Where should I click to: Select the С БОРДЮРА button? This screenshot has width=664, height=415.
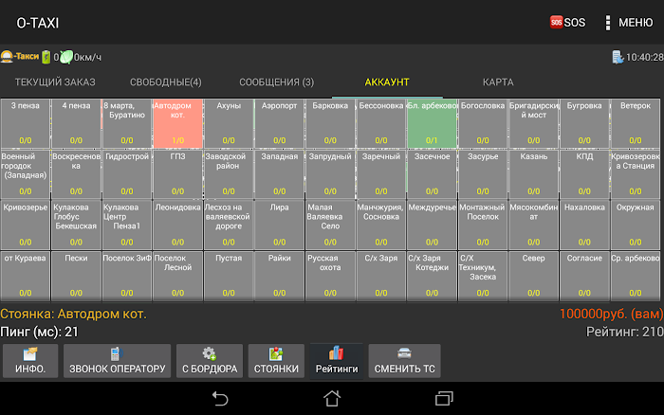pos(210,361)
